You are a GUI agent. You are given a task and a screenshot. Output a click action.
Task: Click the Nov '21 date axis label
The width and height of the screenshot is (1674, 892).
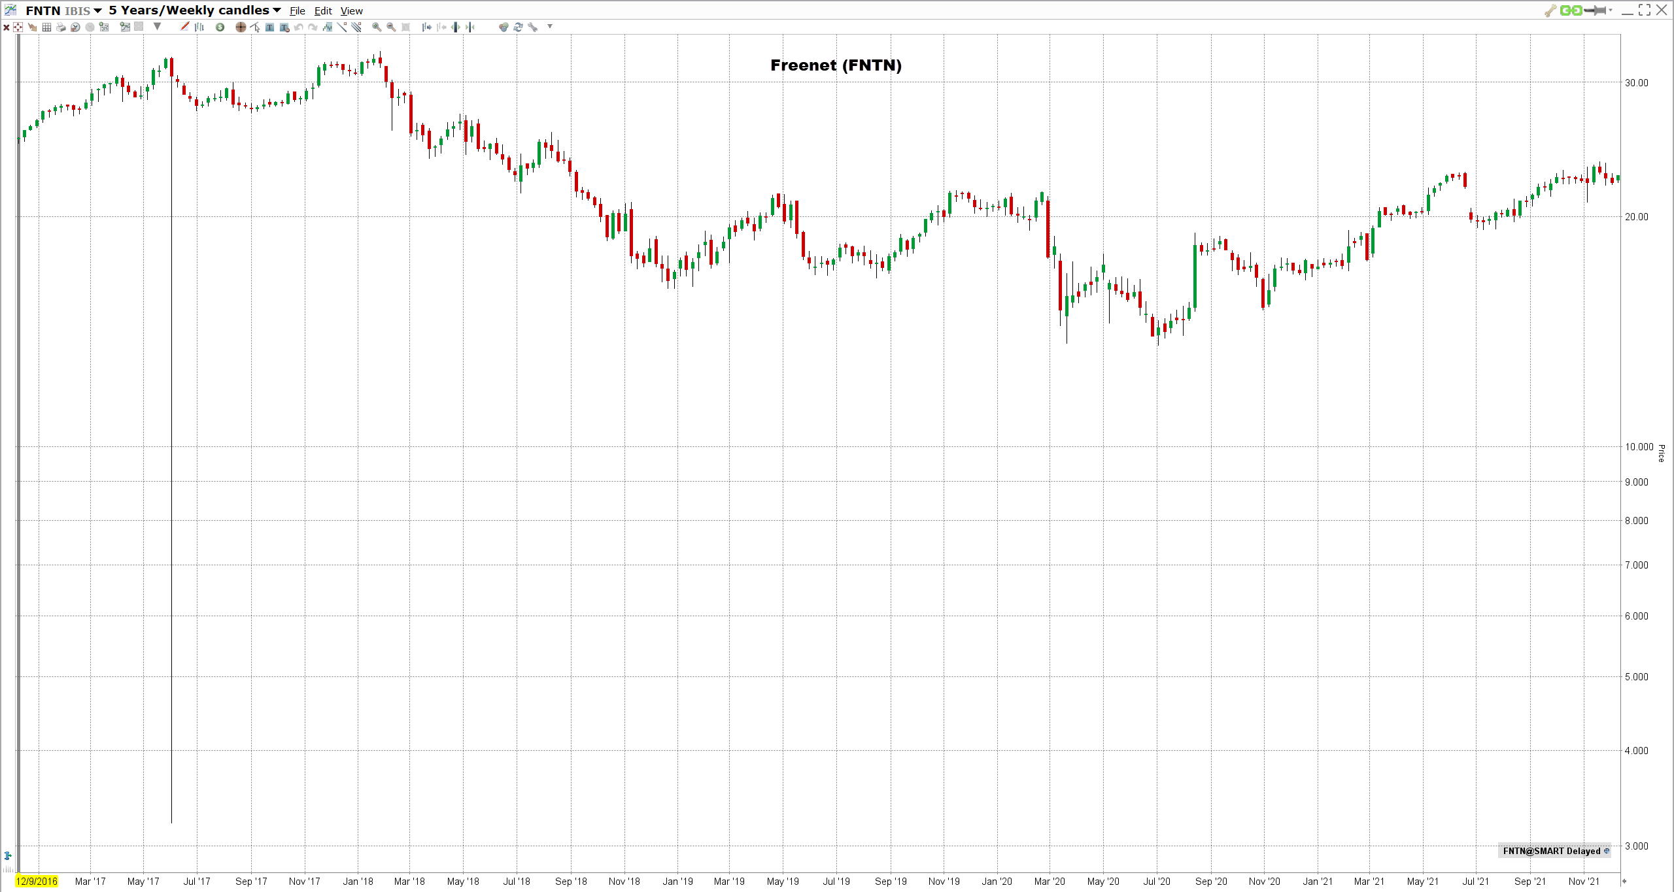coord(1584,882)
